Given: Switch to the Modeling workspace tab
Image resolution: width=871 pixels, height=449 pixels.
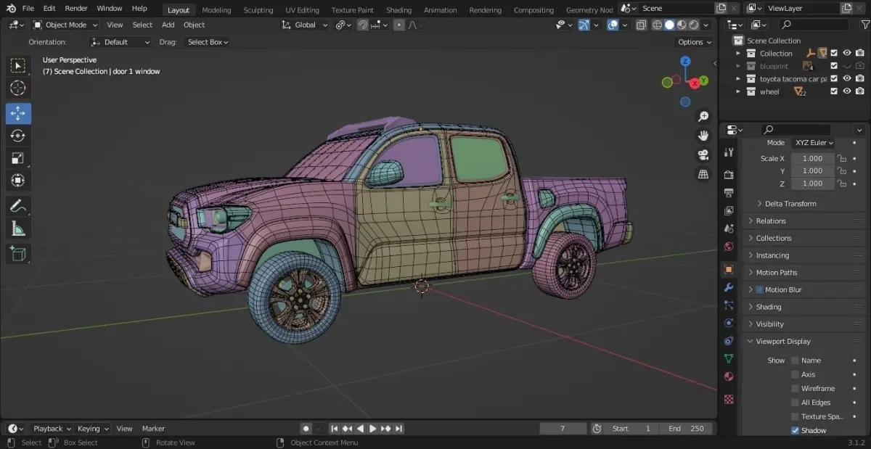Looking at the screenshot, I should point(216,10).
